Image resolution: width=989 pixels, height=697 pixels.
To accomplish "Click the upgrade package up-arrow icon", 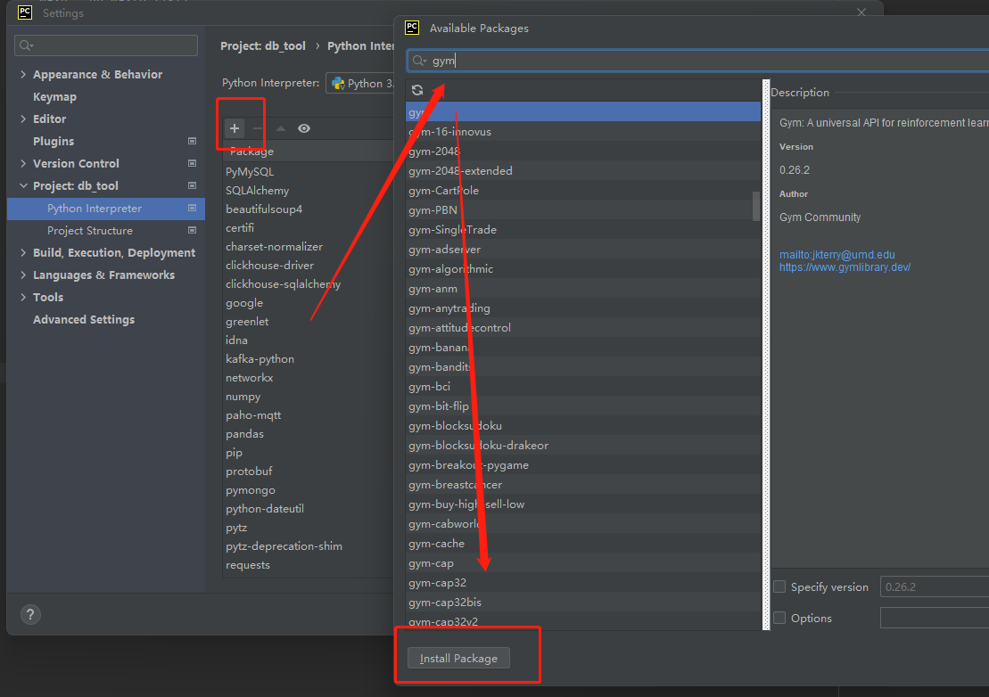I will [281, 128].
